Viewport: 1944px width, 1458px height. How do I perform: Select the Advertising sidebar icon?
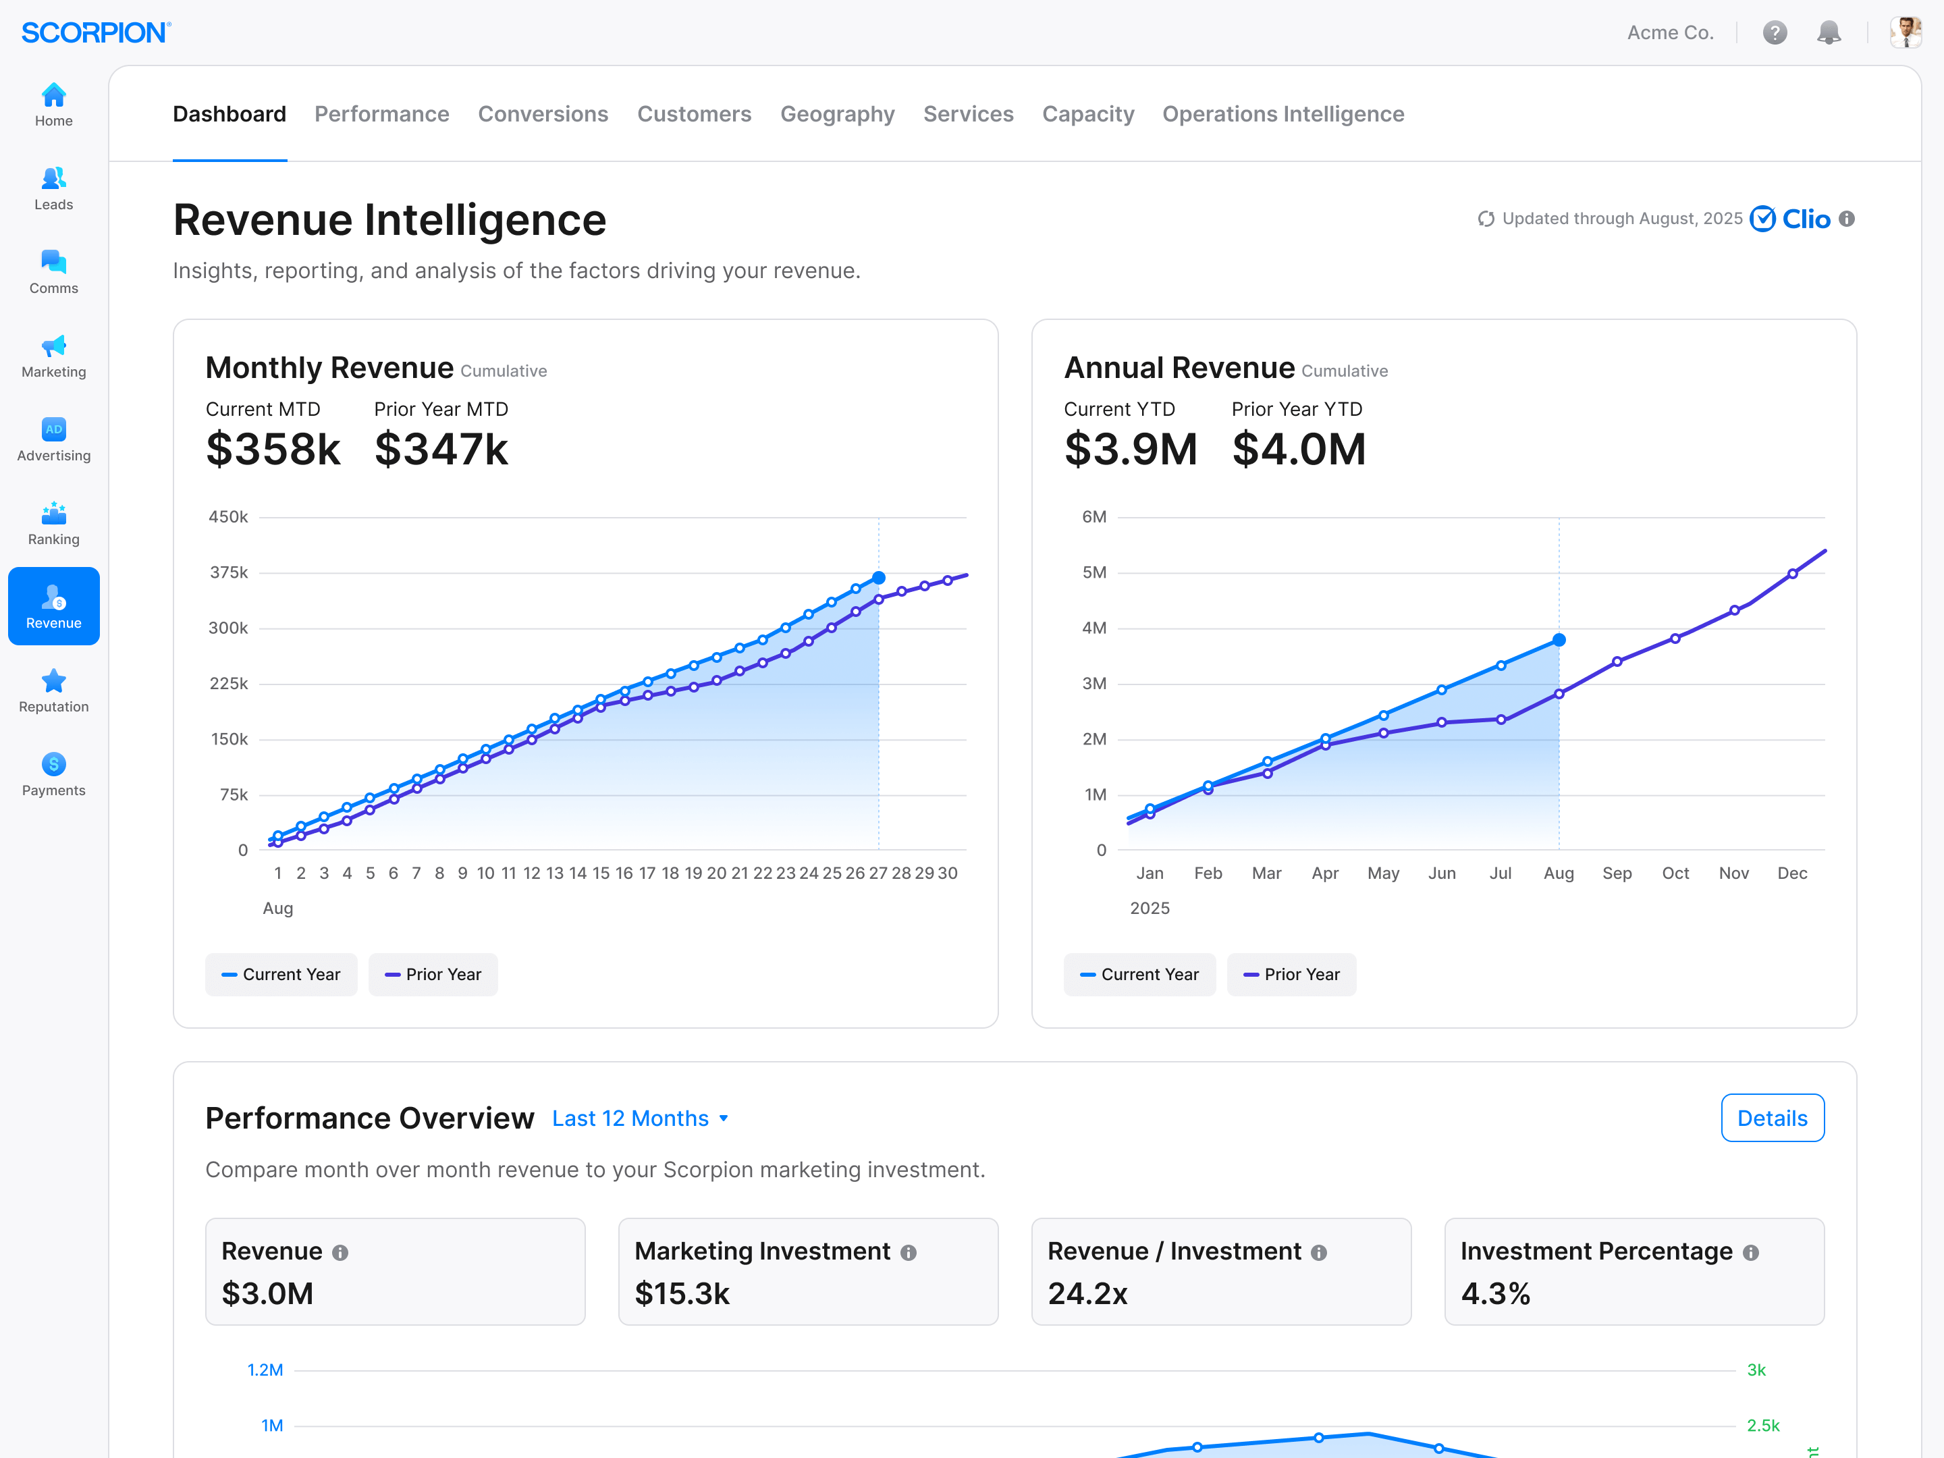pos(53,430)
